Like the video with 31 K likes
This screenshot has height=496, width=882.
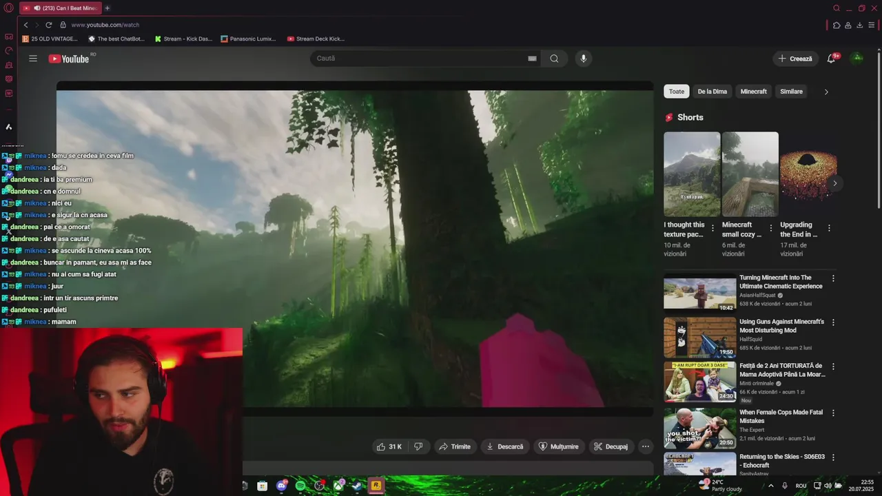click(x=389, y=446)
